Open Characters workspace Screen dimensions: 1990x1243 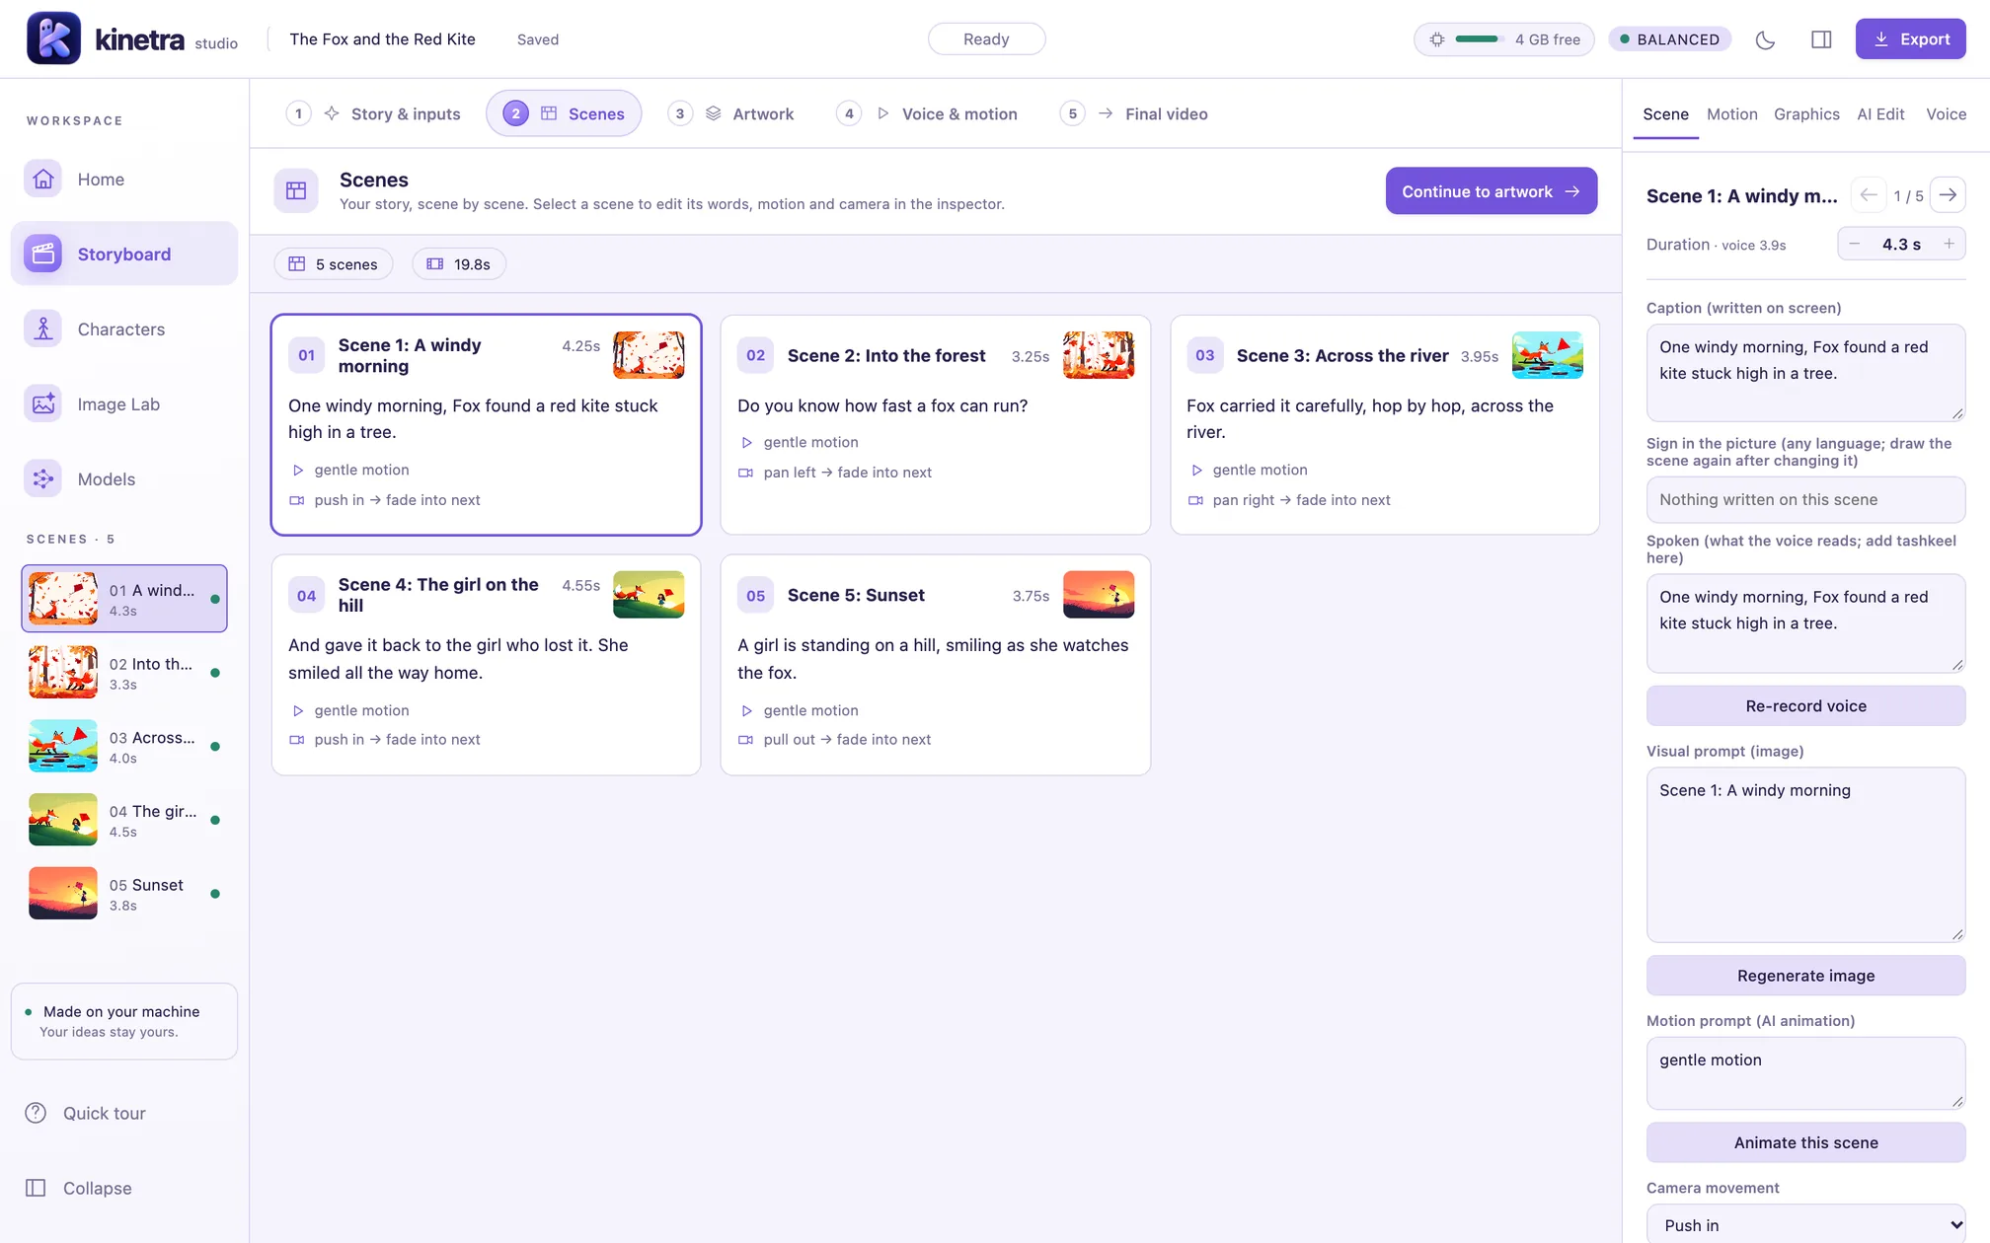[124, 329]
